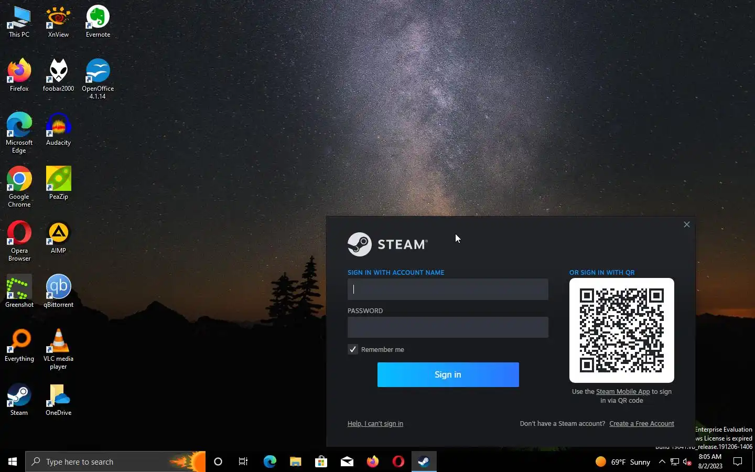Close the Steam sign-in window
The width and height of the screenshot is (755, 472).
(687, 224)
